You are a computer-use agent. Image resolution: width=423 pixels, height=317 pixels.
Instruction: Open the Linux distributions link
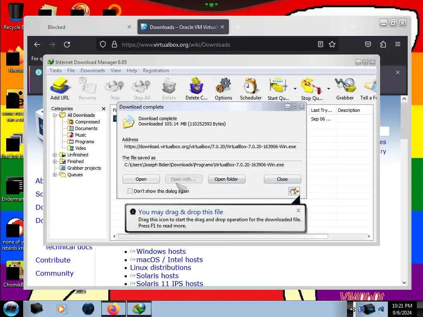coord(161,267)
